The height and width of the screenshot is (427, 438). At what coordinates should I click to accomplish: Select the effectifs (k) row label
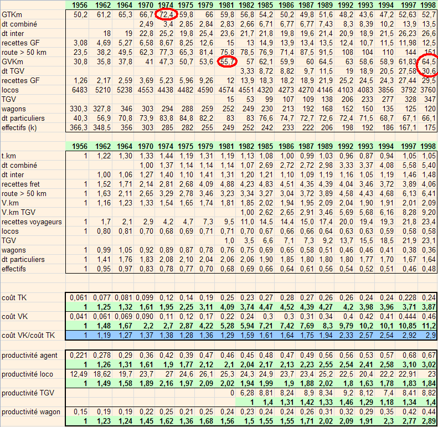point(19,128)
